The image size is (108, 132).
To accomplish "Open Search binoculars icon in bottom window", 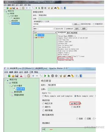I will click(x=69, y=76).
